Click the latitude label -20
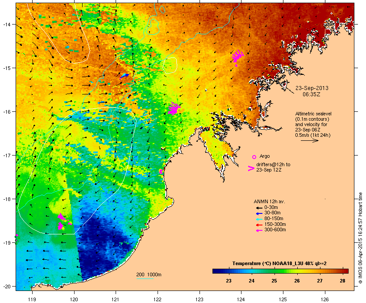The height and width of the screenshot is (303, 366). (6, 287)
